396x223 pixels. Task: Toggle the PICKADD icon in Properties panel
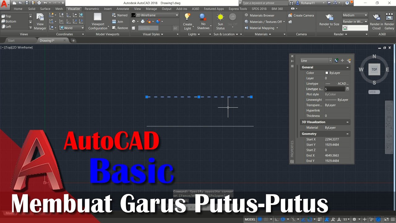coord(336,61)
